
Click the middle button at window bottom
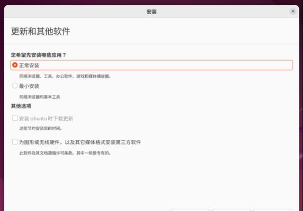coord(231,210)
